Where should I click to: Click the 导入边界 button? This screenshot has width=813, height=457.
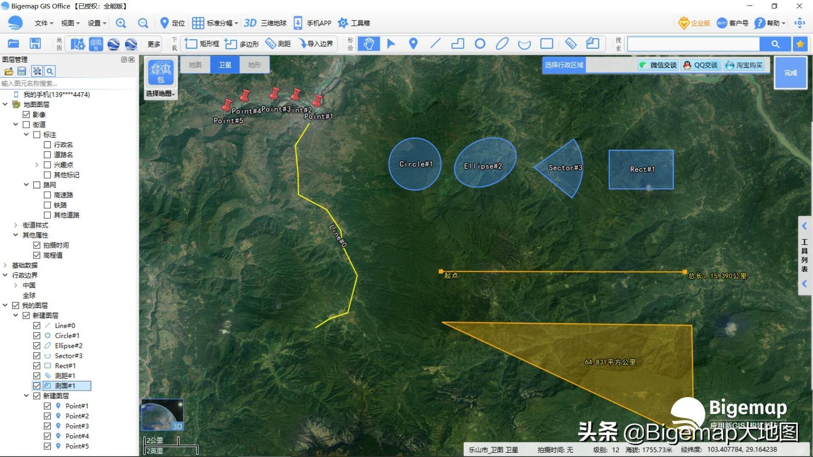[316, 44]
